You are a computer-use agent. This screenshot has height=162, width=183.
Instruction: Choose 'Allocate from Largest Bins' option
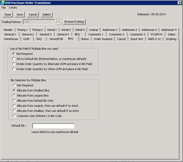click(x=14, y=96)
